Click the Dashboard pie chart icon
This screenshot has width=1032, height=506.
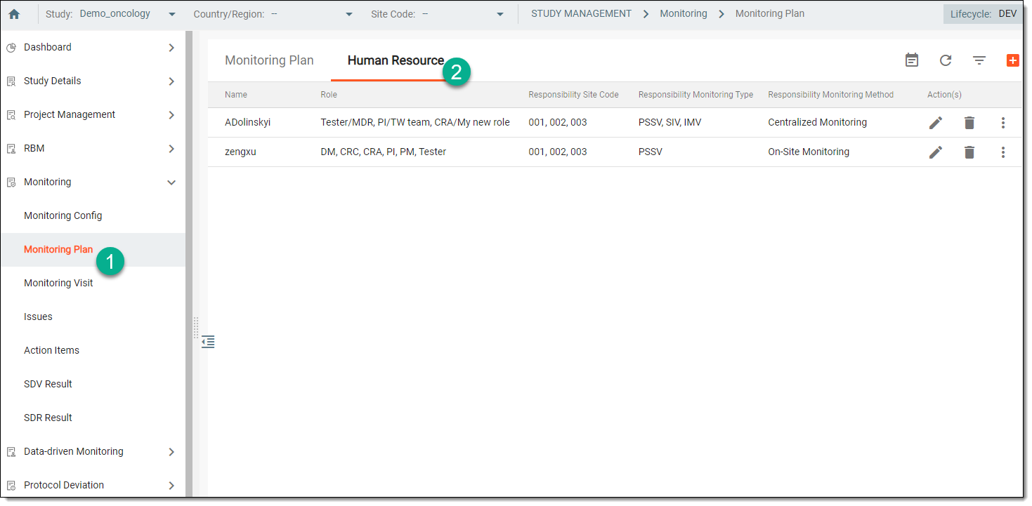point(11,48)
